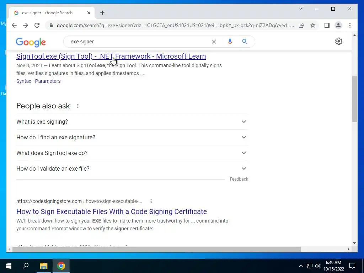Open the Syntax sitelink

(x=24, y=81)
